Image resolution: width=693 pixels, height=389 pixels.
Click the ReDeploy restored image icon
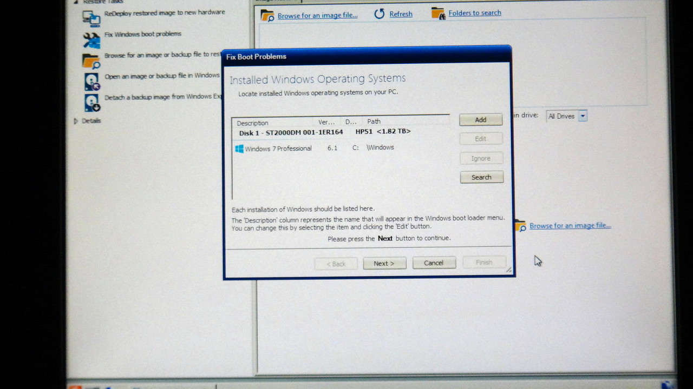tap(91, 18)
